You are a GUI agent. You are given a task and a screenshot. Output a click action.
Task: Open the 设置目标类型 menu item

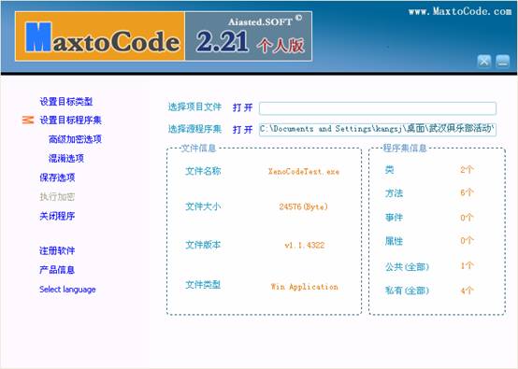click(66, 101)
